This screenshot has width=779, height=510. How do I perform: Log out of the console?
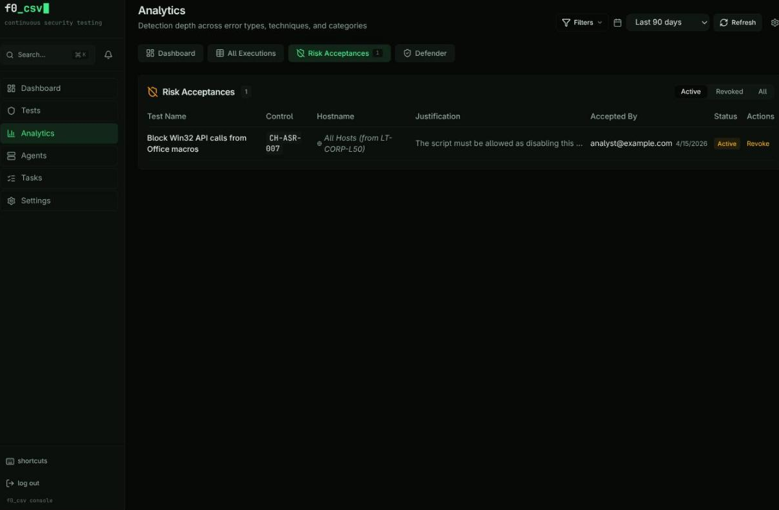click(23, 483)
